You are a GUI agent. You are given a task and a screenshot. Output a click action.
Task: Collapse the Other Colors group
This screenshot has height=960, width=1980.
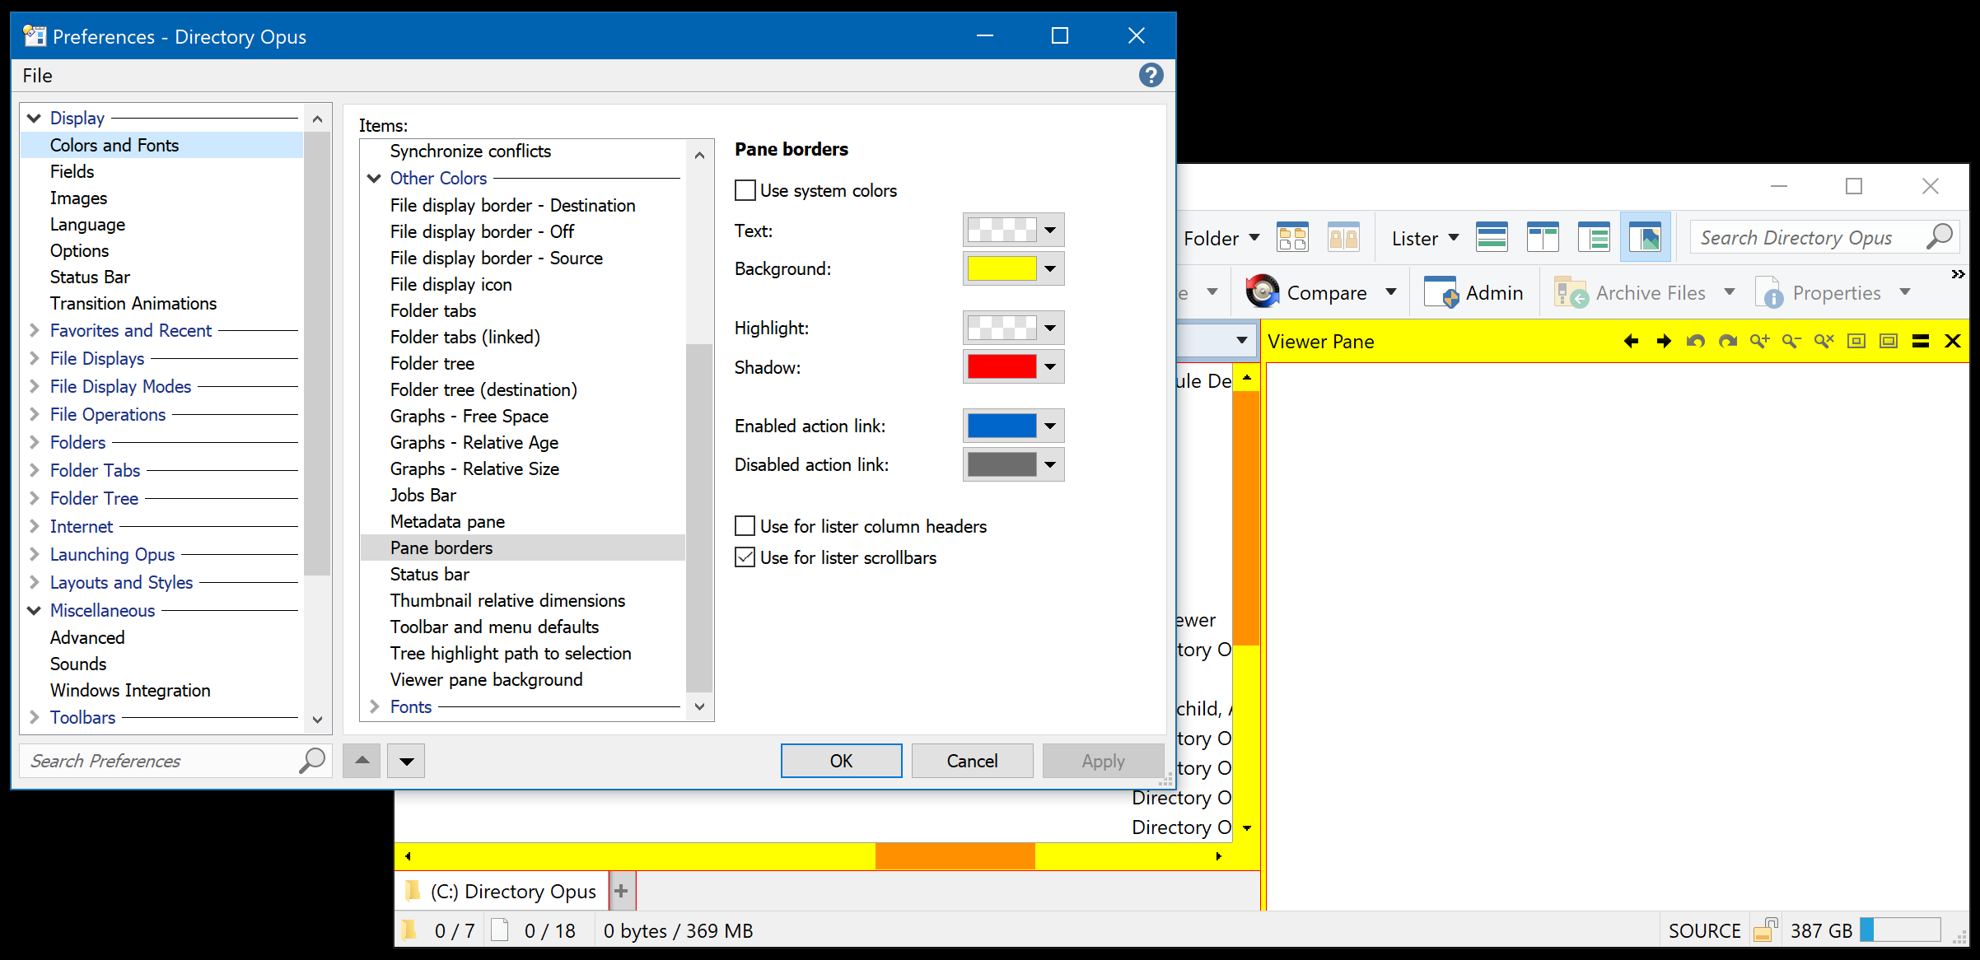pyautogui.click(x=375, y=178)
